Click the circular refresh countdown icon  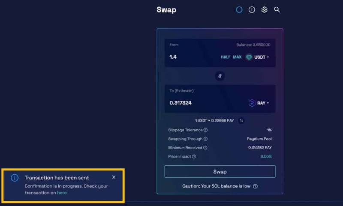239,9
